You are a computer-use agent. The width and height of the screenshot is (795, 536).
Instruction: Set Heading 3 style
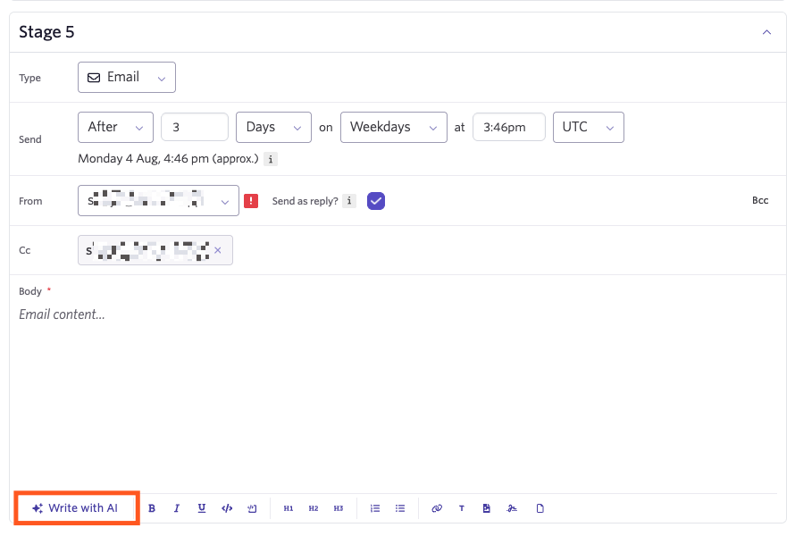339,508
